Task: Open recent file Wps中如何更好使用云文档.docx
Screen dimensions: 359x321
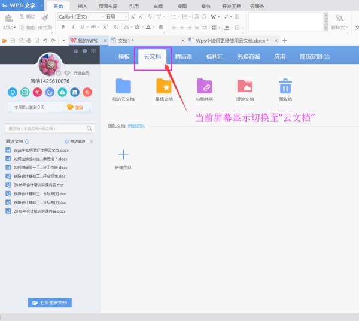Action: (37, 150)
